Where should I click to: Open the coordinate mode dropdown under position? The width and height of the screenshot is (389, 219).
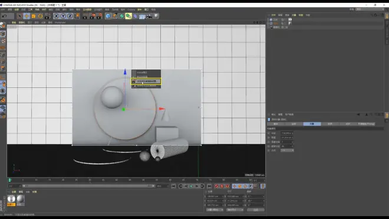pyautogui.click(x=215, y=210)
